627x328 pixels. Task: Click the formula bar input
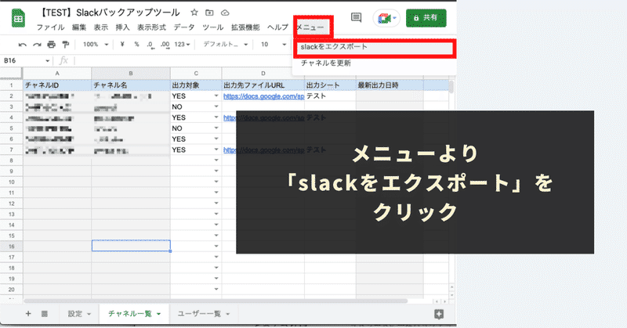click(182, 60)
